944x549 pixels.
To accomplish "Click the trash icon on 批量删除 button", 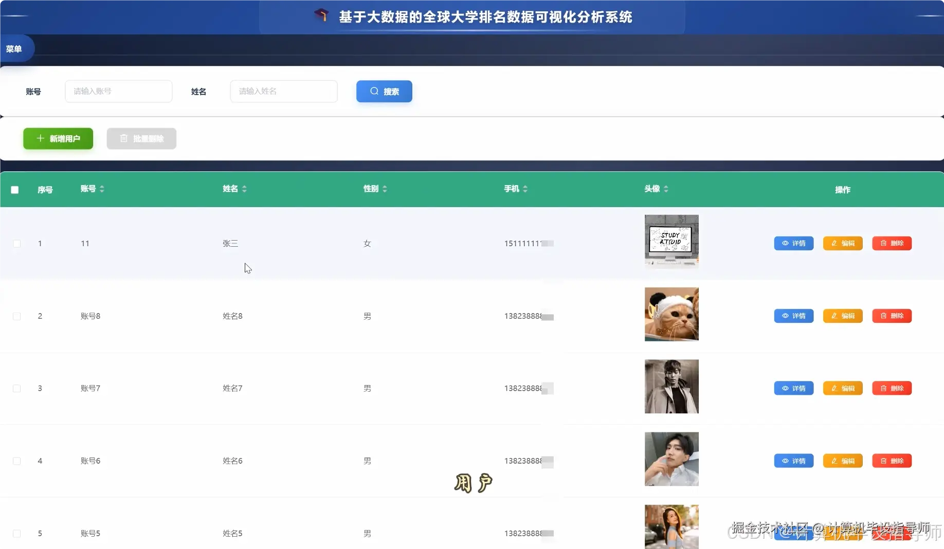I will [x=123, y=138].
